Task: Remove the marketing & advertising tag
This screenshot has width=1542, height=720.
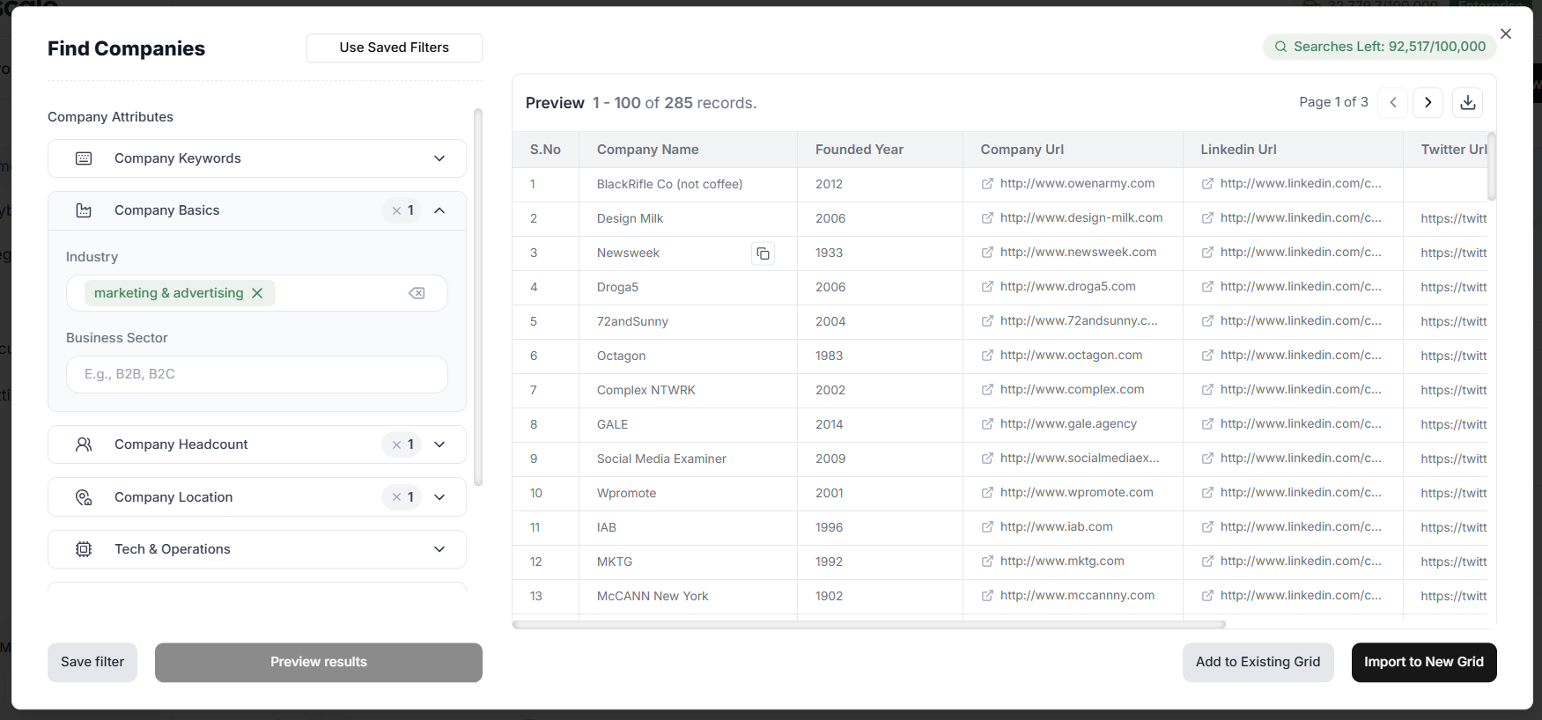Action: (x=257, y=293)
